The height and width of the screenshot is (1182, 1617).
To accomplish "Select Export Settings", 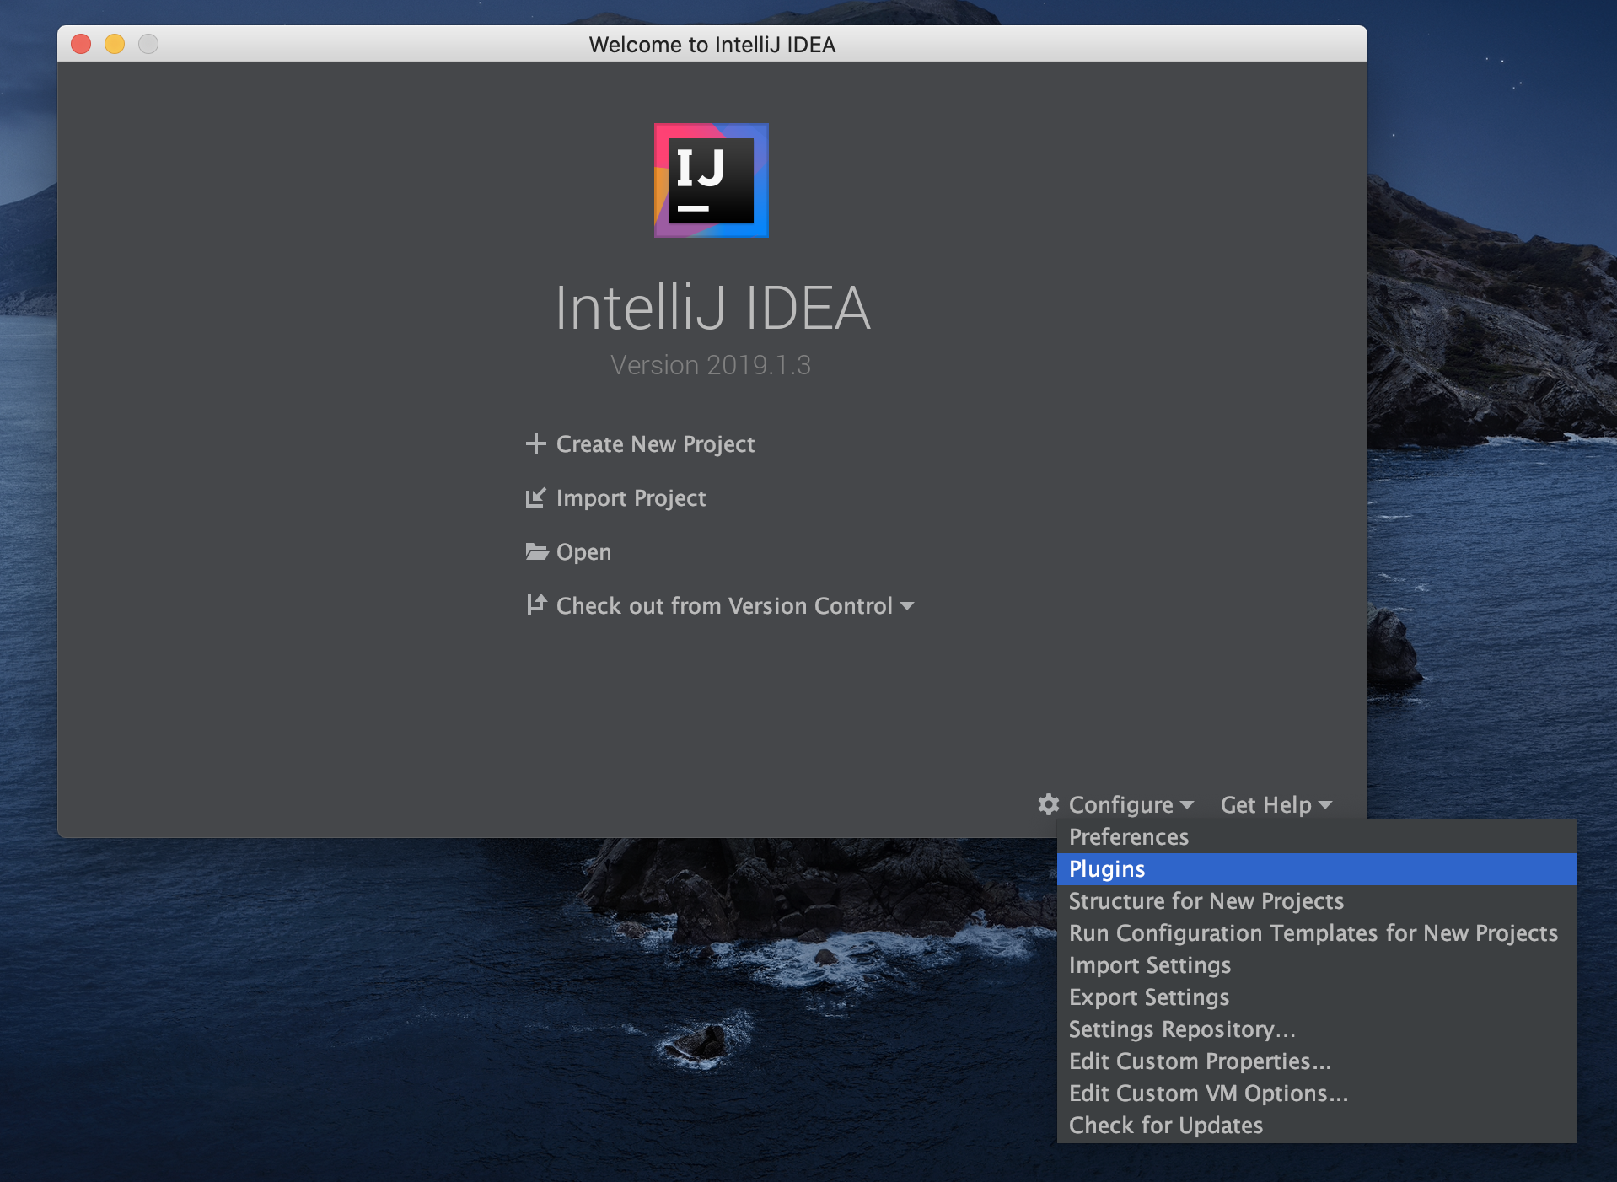I will [1316, 997].
